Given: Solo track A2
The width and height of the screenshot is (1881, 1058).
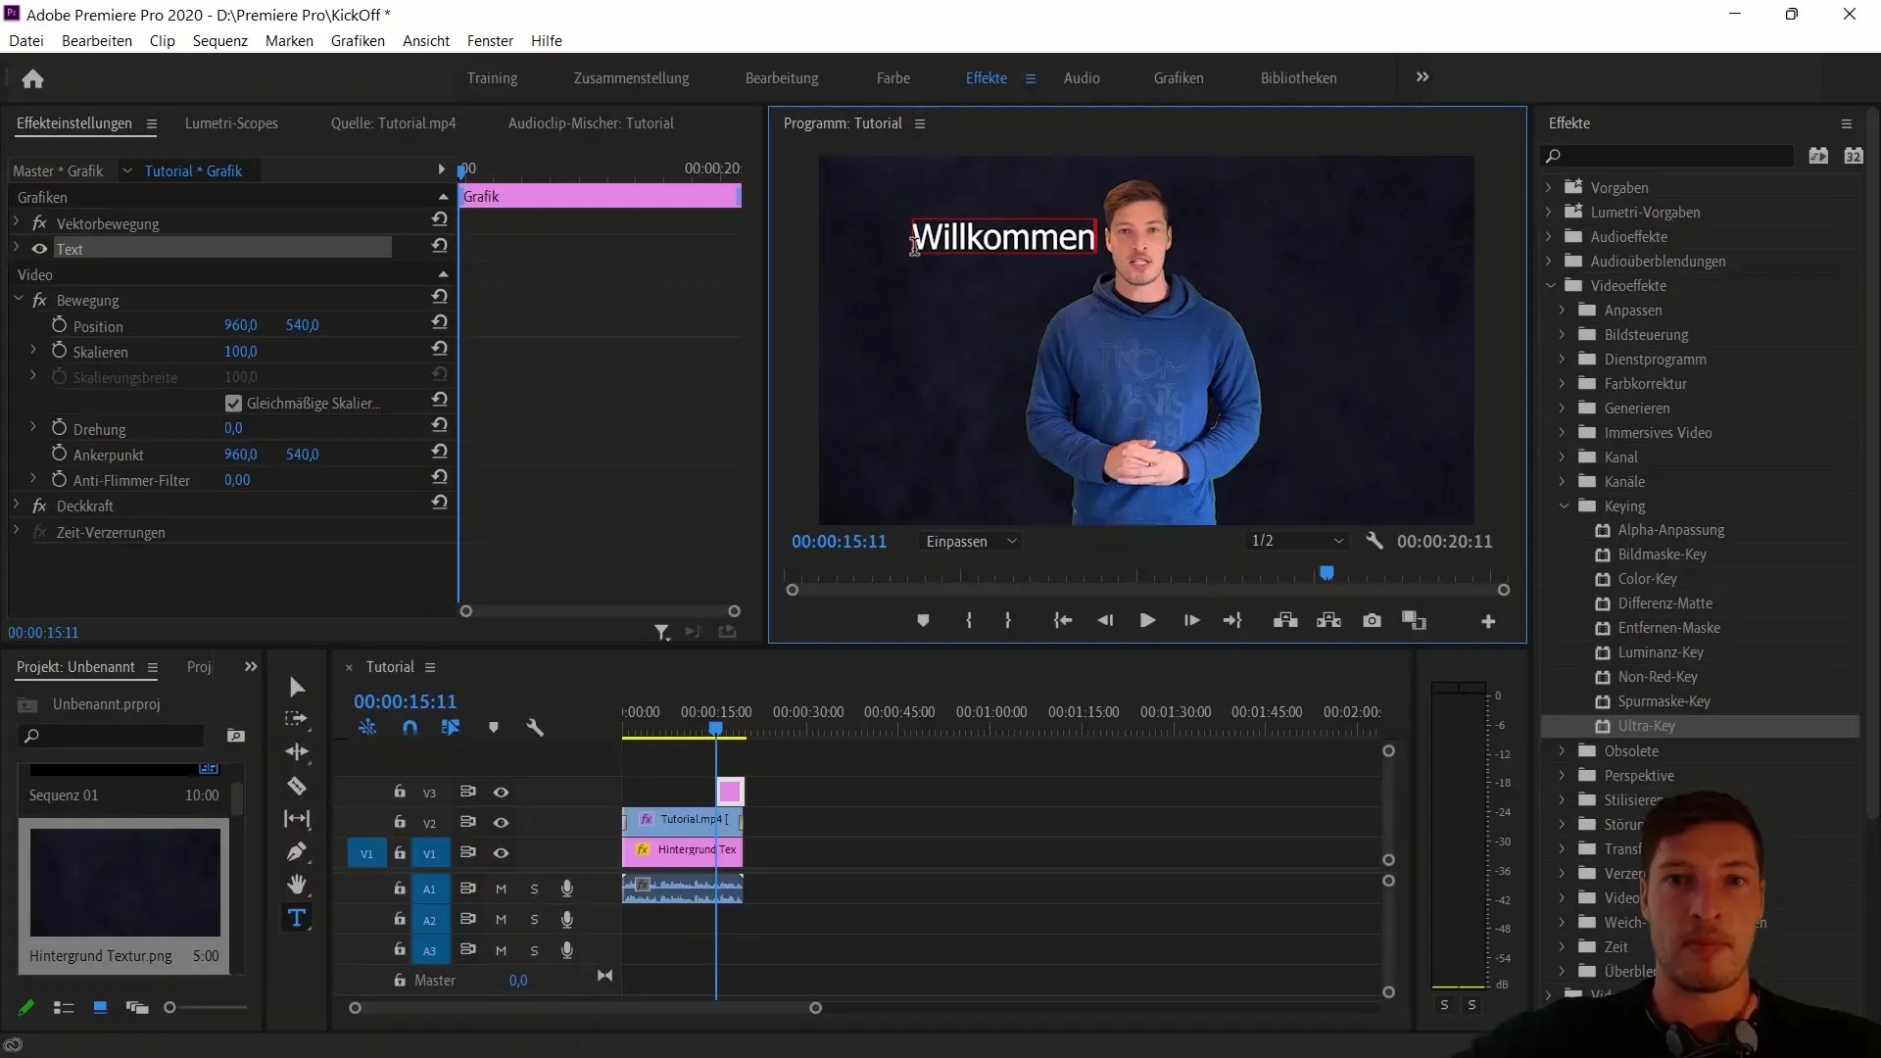Looking at the screenshot, I should (534, 920).
